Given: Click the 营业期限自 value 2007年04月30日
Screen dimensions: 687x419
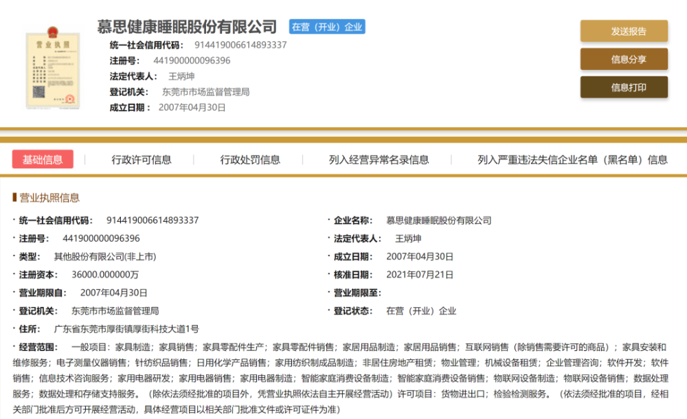Looking at the screenshot, I should tap(113, 293).
